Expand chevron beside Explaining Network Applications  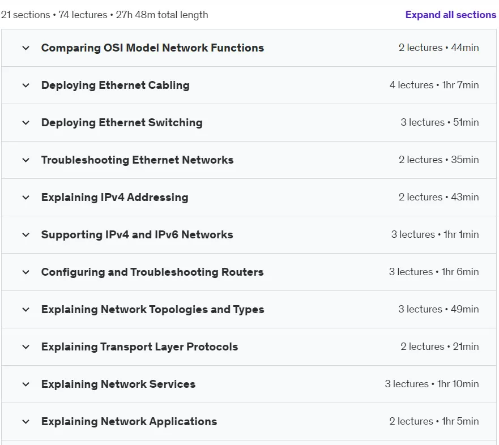(x=26, y=422)
